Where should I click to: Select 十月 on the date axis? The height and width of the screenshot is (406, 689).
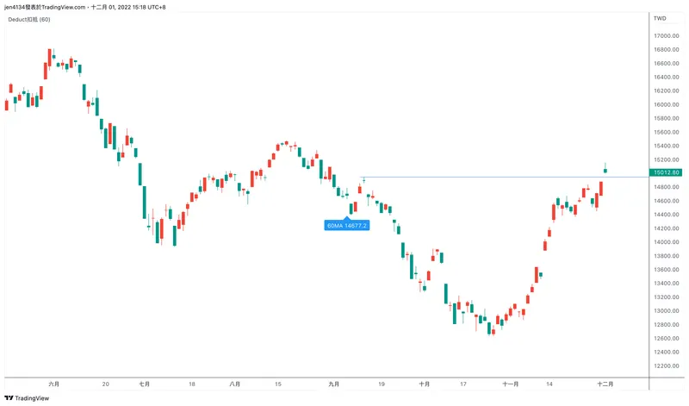tap(424, 384)
